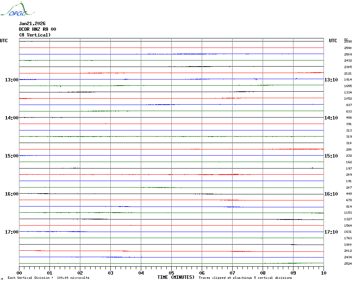Click the 01 minute axis tick label
354x283 pixels.
[49, 273]
